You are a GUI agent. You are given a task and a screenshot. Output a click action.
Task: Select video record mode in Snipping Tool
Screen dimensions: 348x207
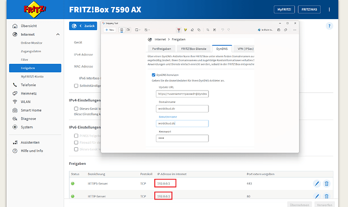point(128,30)
